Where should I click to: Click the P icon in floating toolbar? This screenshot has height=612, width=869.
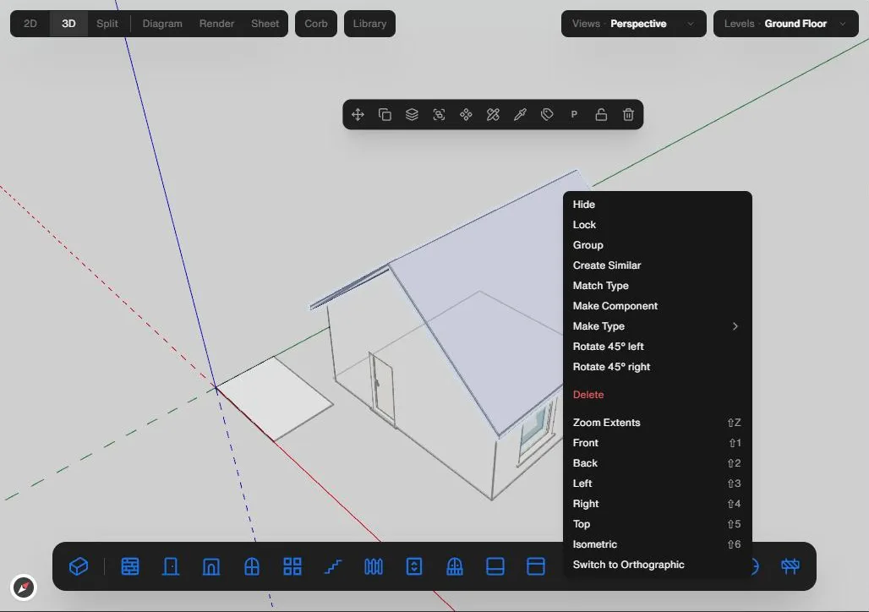574,115
